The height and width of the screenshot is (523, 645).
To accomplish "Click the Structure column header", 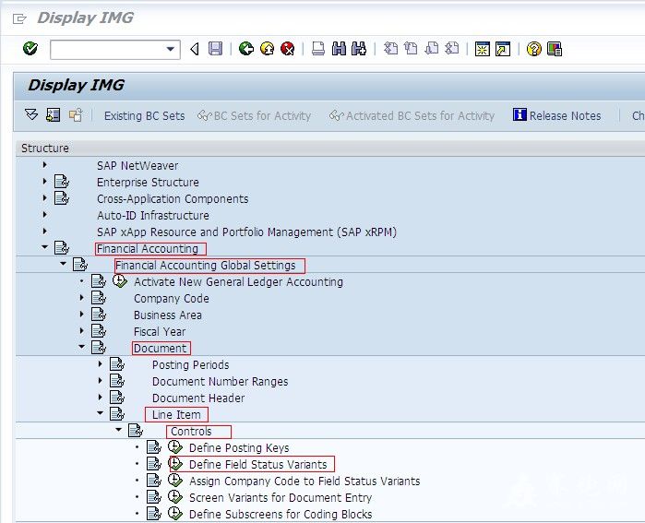I will click(45, 148).
